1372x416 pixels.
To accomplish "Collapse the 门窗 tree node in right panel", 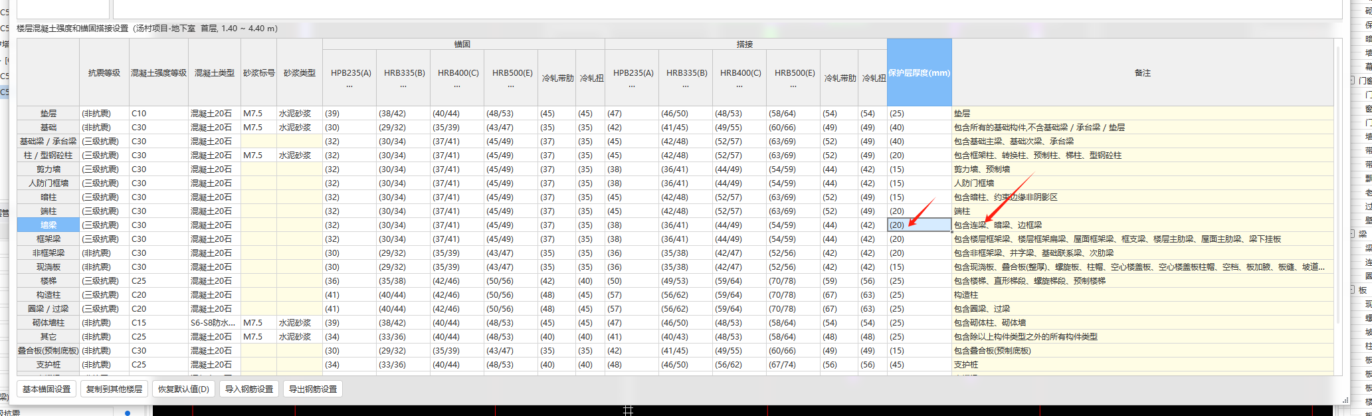I will point(1353,80).
